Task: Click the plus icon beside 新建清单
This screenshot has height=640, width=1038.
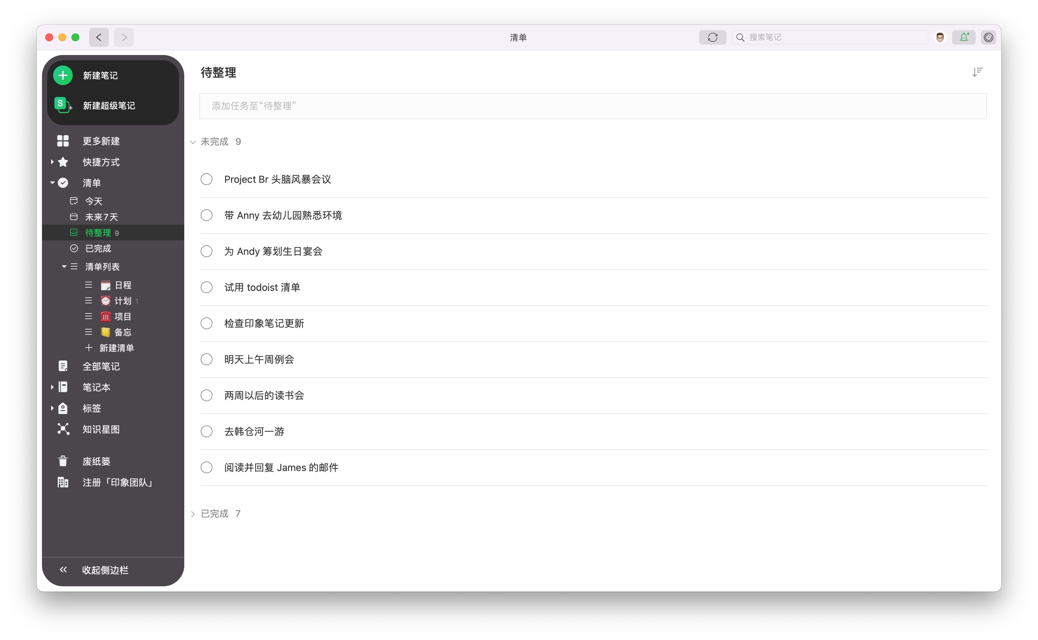Action: click(x=89, y=348)
